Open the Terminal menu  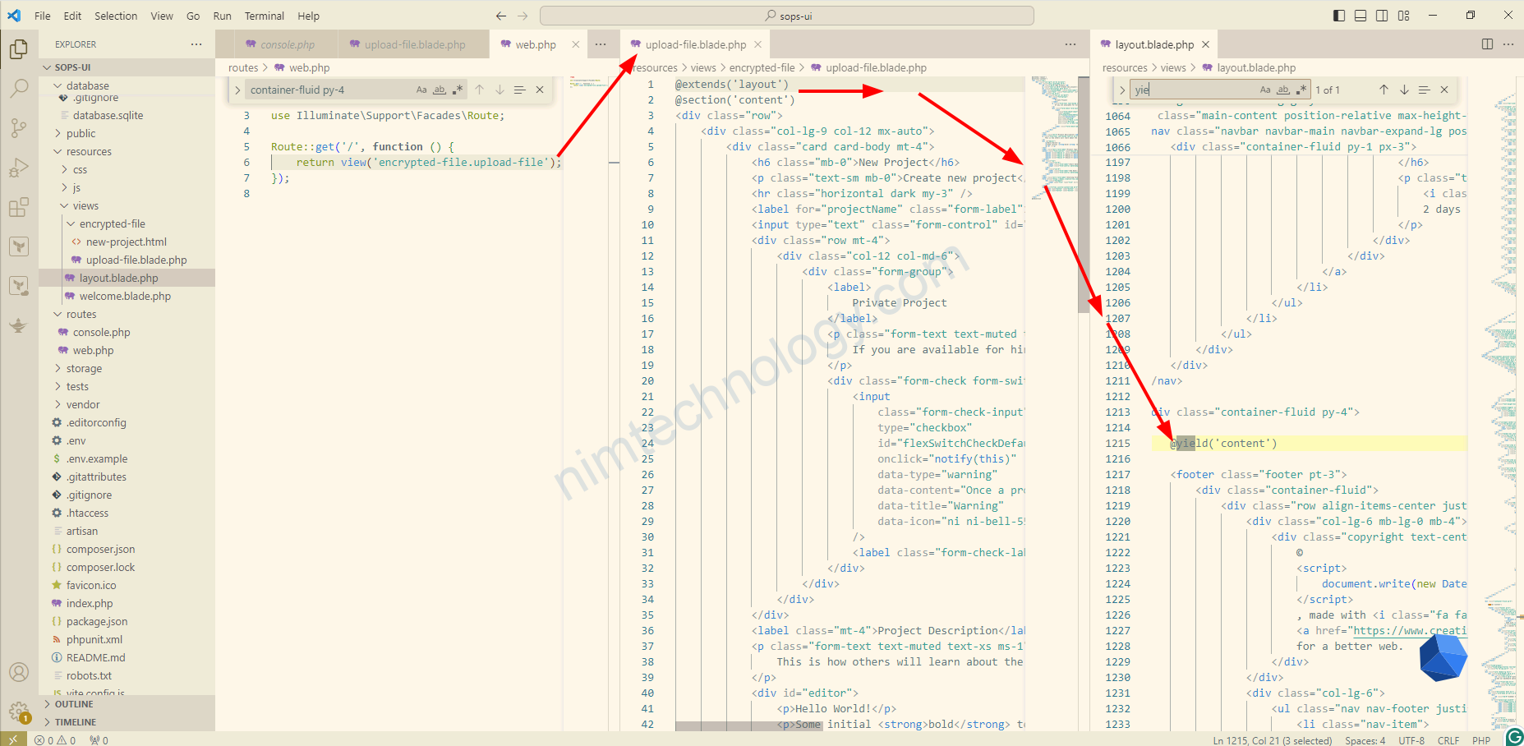pos(264,16)
